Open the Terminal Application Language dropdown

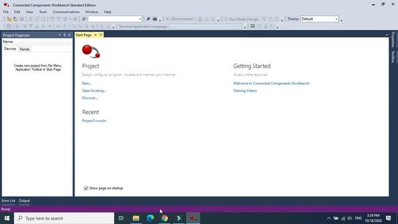[x=240, y=26]
